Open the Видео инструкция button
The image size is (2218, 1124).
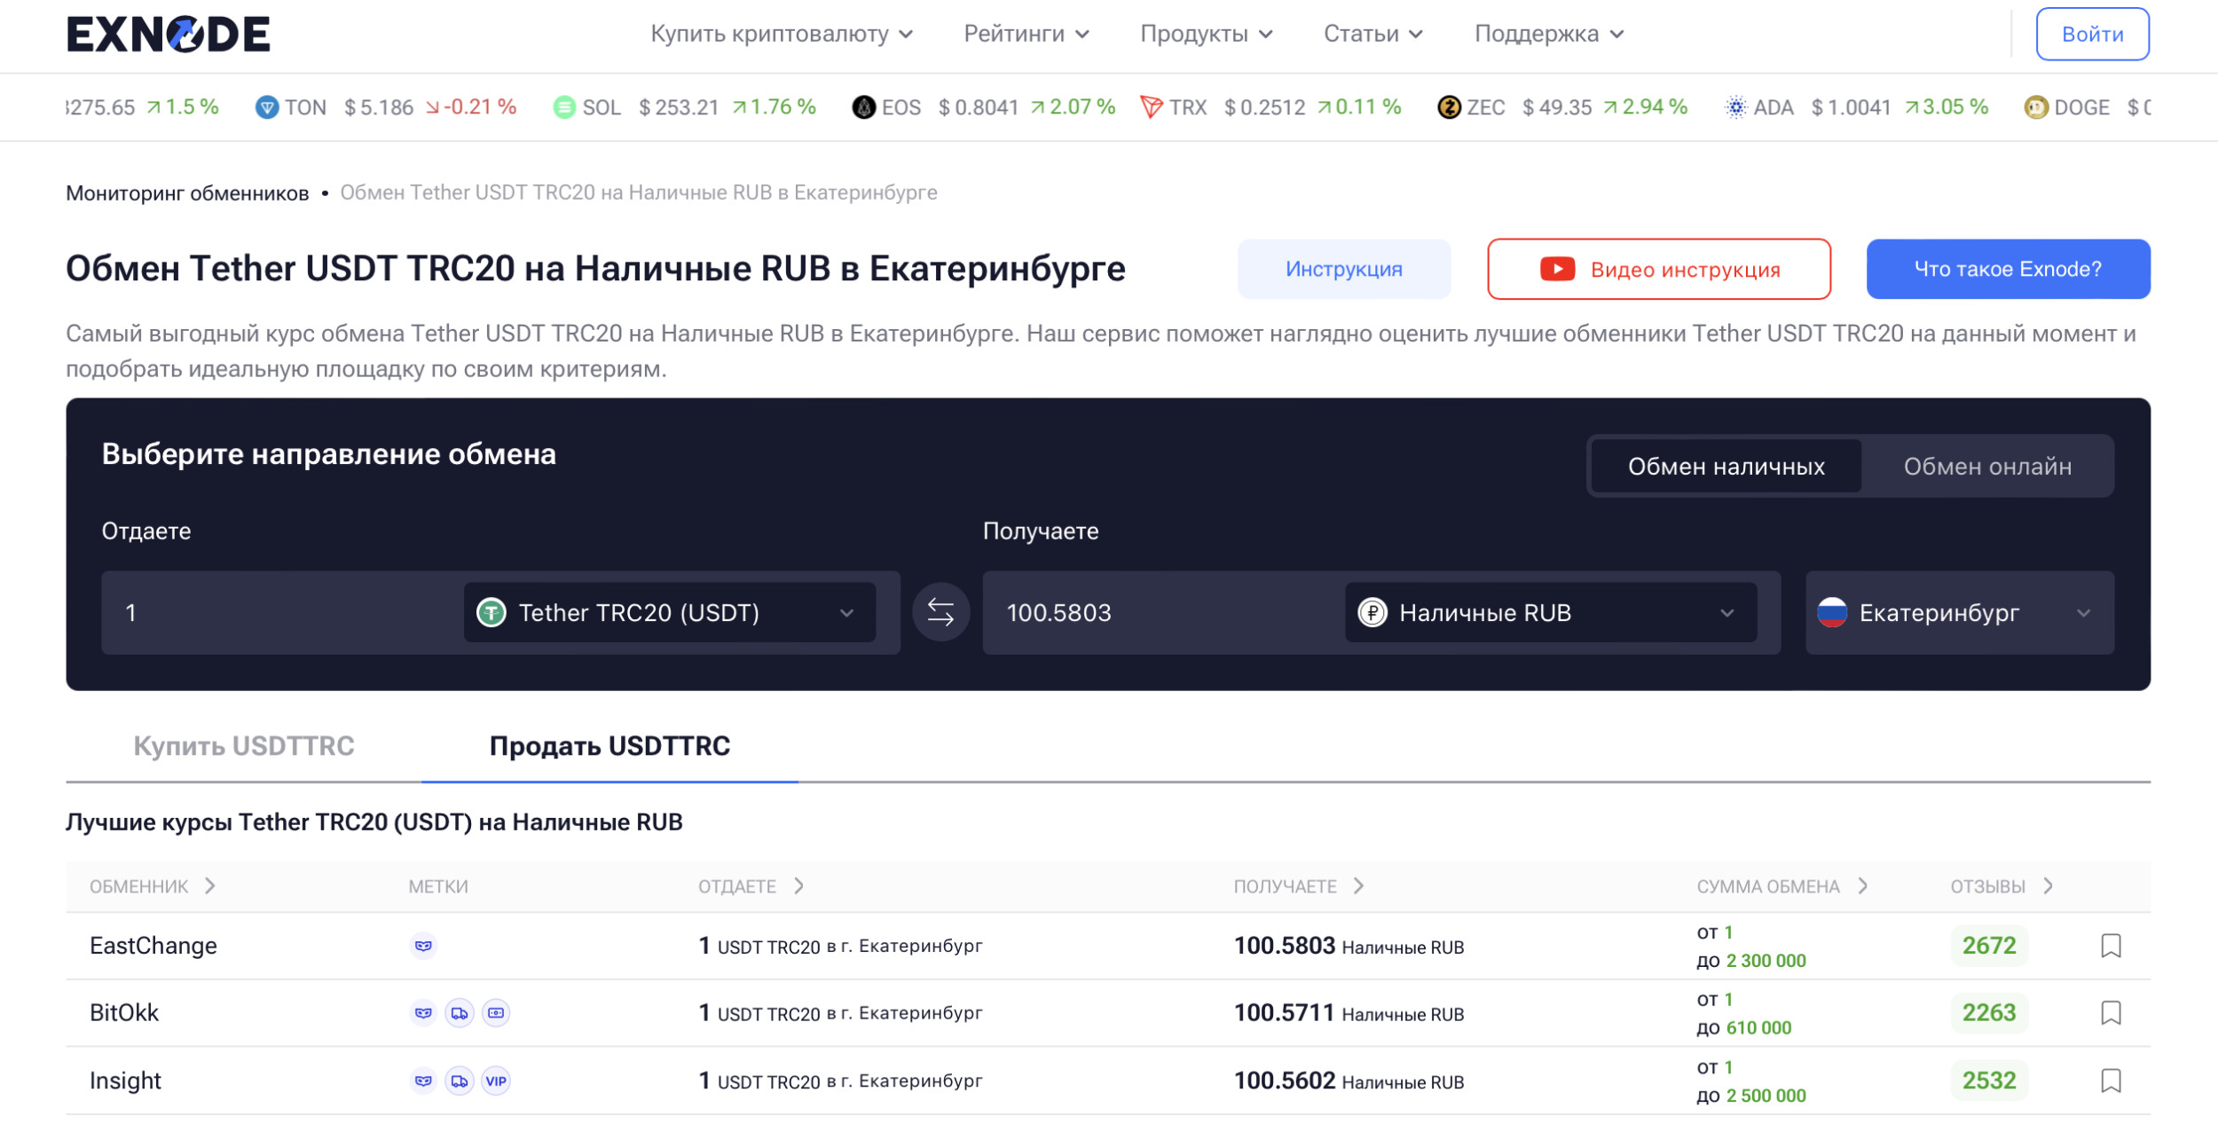[1658, 270]
